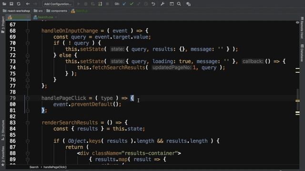The image size is (305, 171).
Task: Open the Add Configuration dropdown
Action: click(x=58, y=4)
